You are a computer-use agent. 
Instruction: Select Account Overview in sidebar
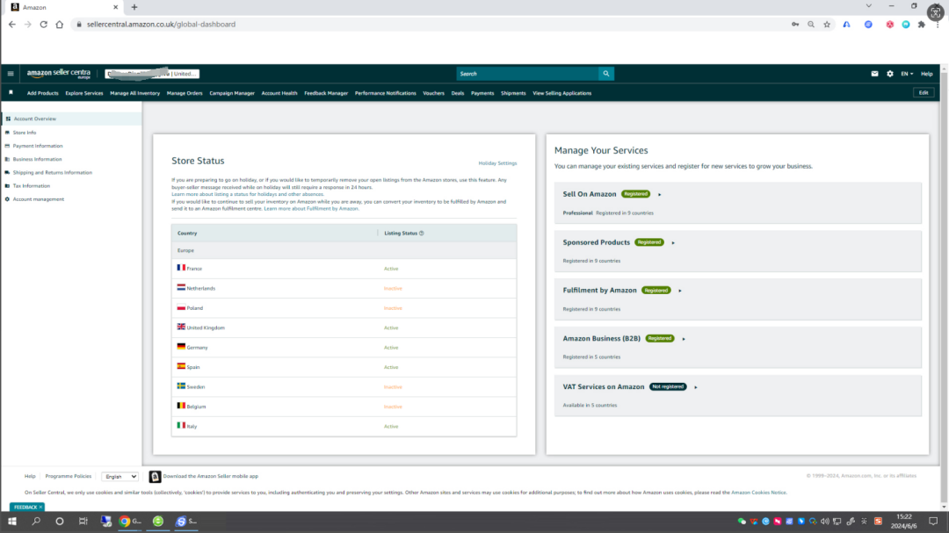71,119
